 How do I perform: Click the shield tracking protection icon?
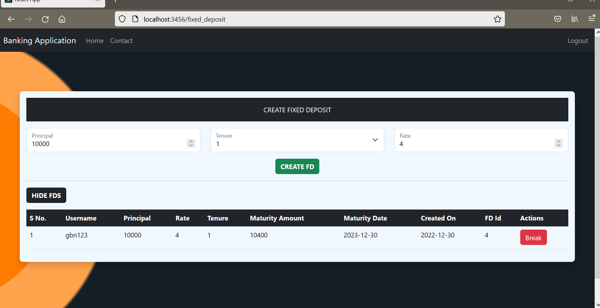click(122, 19)
